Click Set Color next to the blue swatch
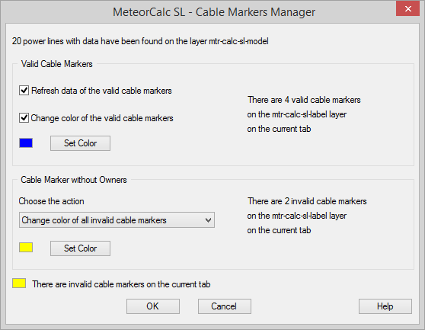Viewport: 425px width, 330px height. (x=80, y=143)
